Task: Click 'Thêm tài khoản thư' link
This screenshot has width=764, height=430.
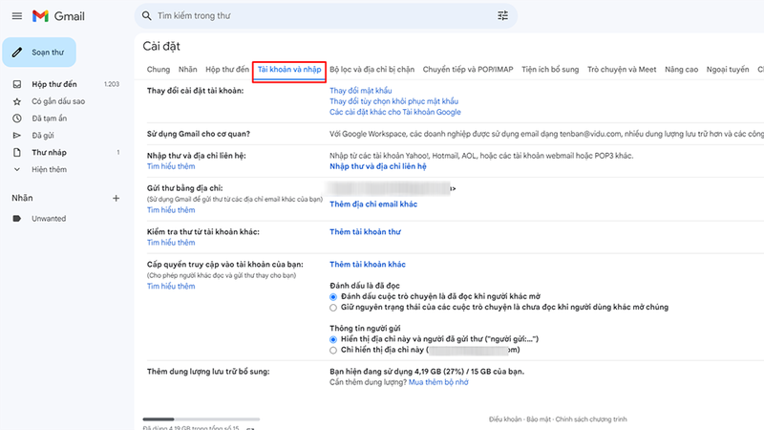Action: tap(365, 232)
